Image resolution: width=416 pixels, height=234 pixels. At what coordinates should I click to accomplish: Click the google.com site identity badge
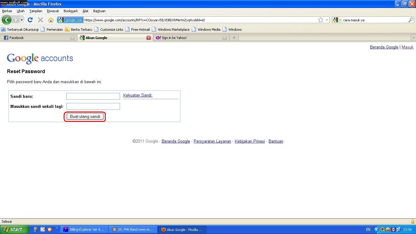click(x=70, y=20)
